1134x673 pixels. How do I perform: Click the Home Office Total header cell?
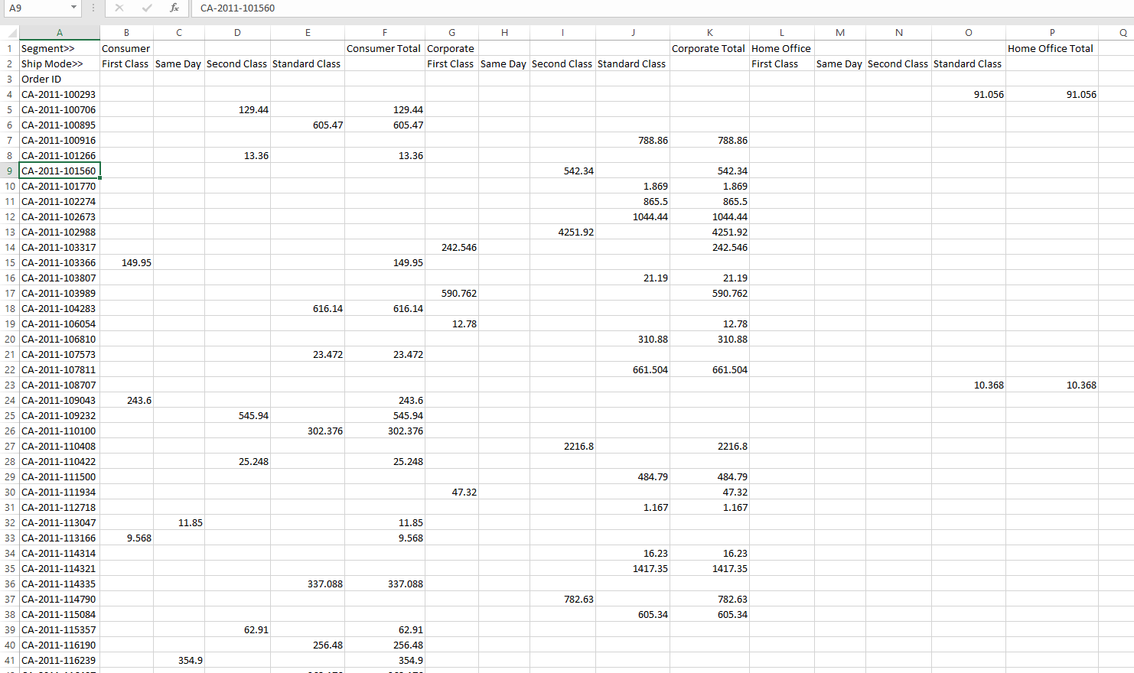pos(1051,49)
